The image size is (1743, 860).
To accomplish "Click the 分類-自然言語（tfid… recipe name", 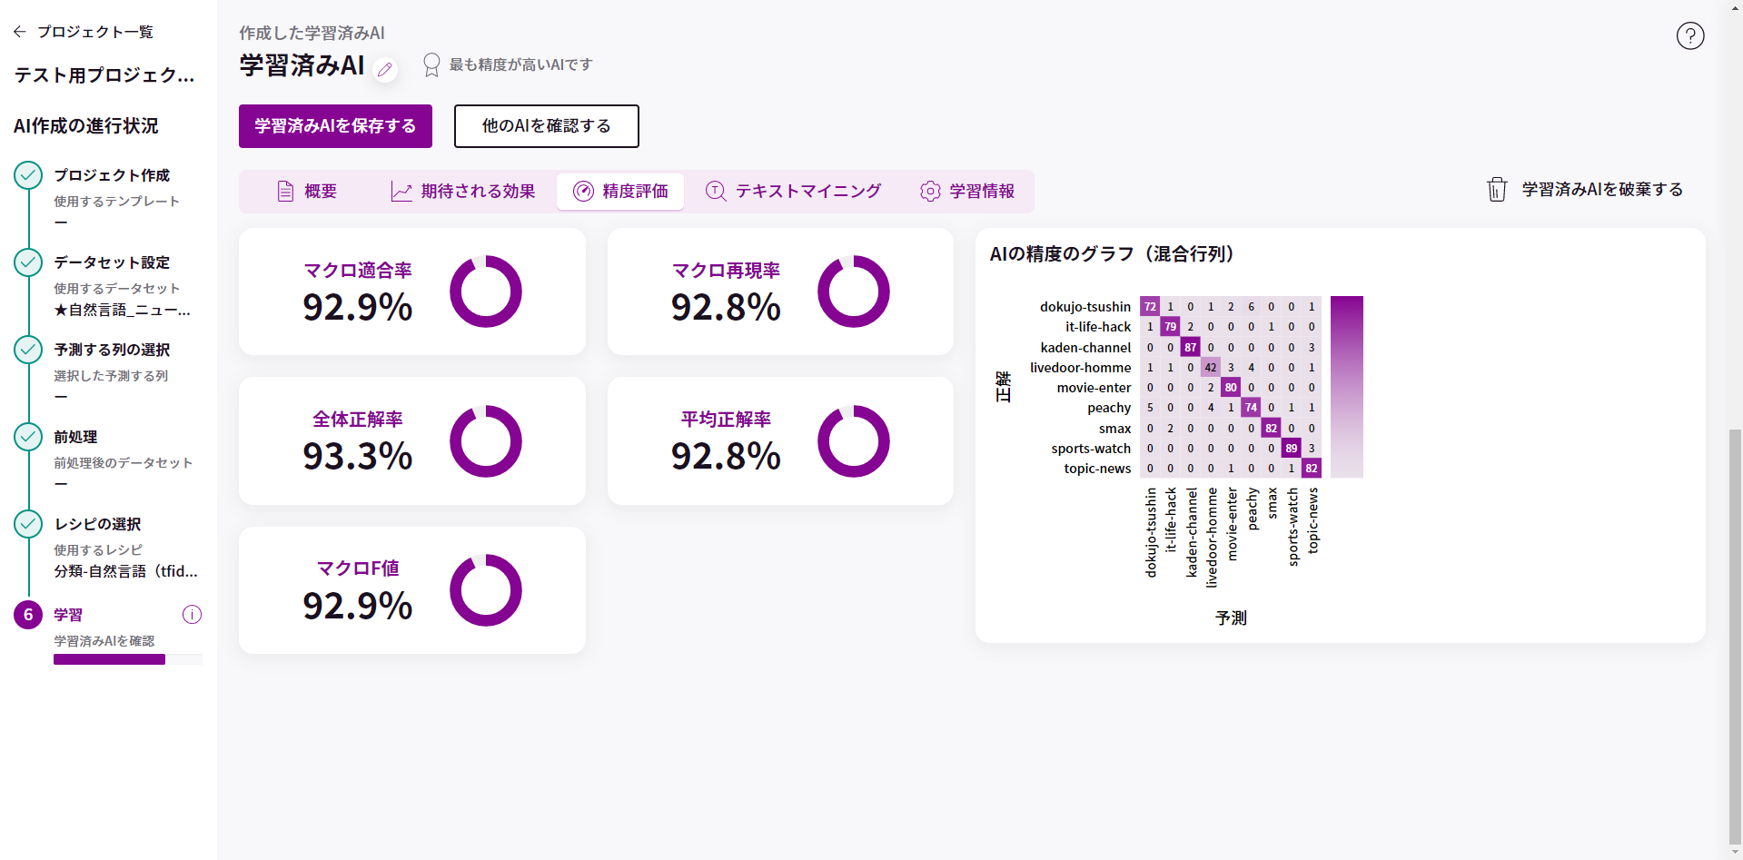I will click(125, 571).
